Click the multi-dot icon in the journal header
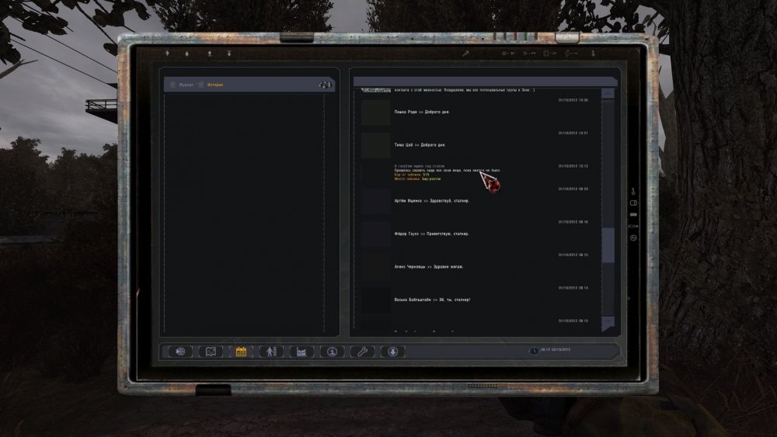Image resolution: width=777 pixels, height=437 pixels. pyautogui.click(x=325, y=85)
